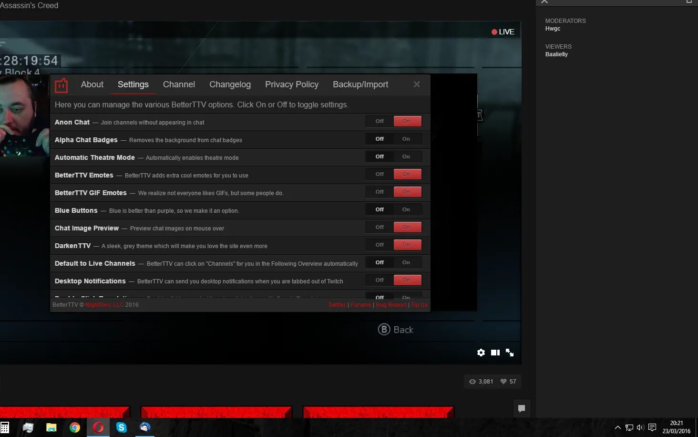The height and width of the screenshot is (437, 698).
Task: Enable theatre mode from the player controls
Action: 495,353
